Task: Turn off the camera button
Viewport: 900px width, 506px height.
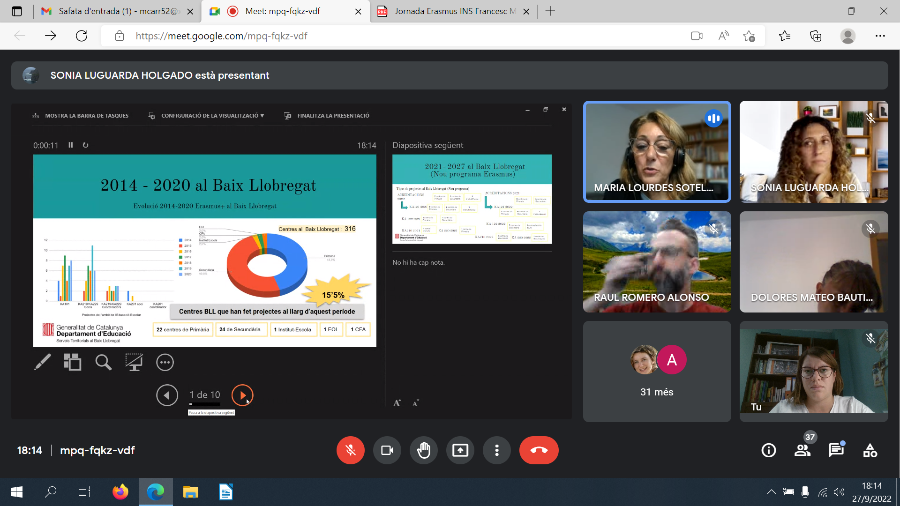Action: pyautogui.click(x=387, y=450)
